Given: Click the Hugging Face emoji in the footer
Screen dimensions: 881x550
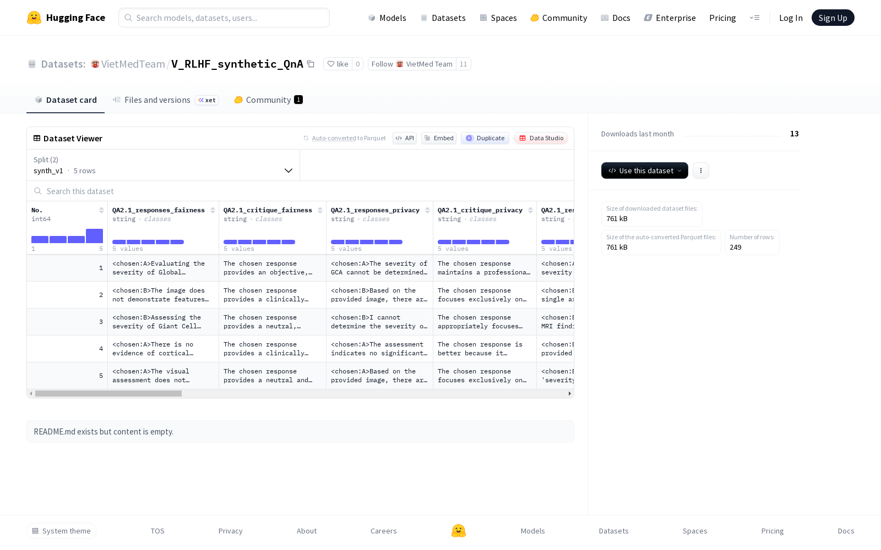Looking at the screenshot, I should click(459, 531).
